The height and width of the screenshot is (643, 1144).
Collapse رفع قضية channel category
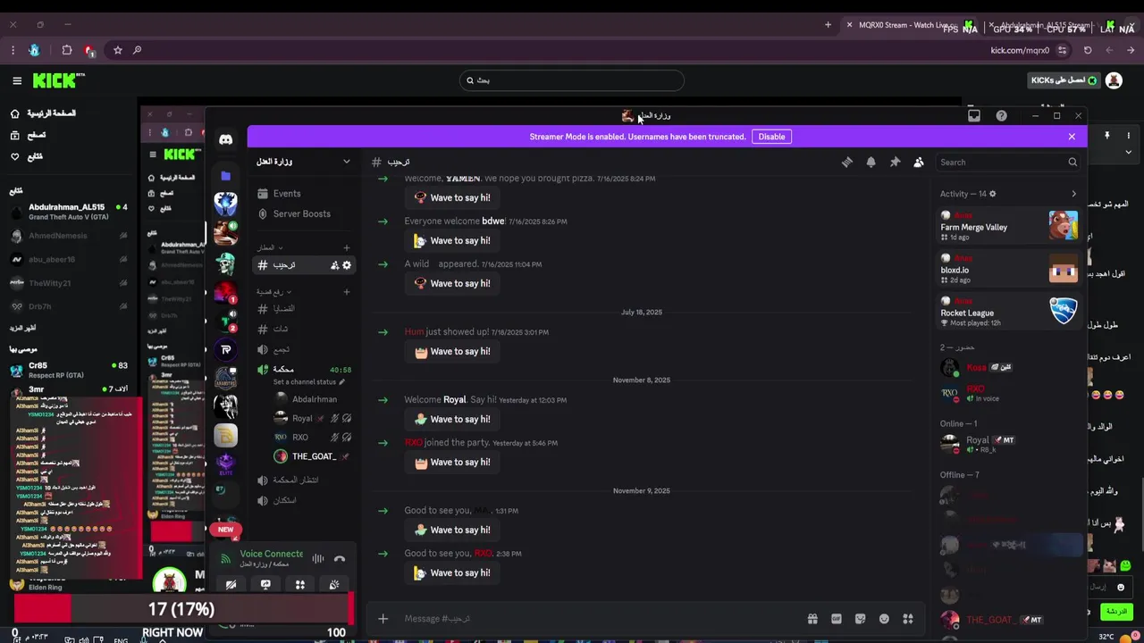click(273, 292)
